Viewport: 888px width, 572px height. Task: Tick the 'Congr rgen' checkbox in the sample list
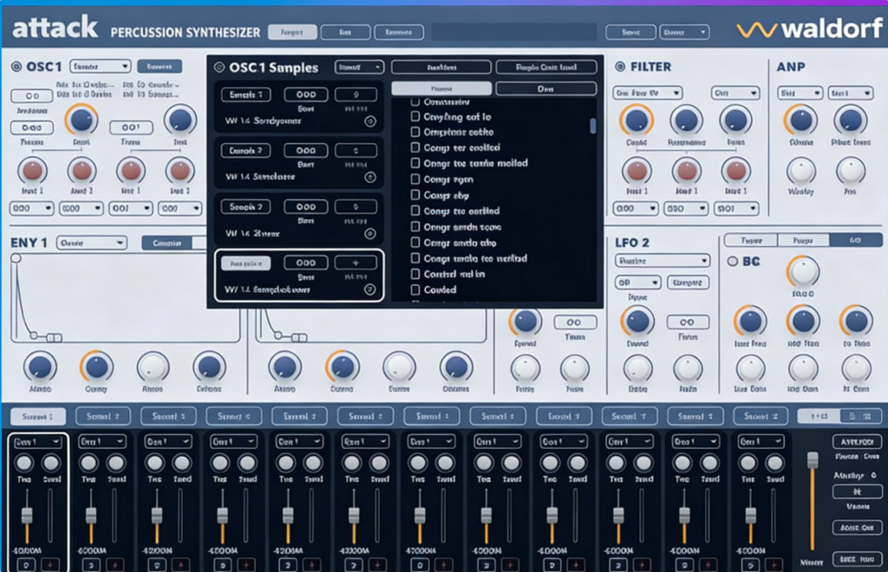coord(415,179)
